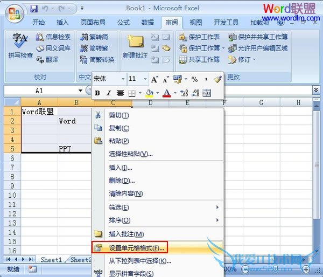Click the format painter brush
Viewport: 323px width, 277px height.
pos(217,79)
